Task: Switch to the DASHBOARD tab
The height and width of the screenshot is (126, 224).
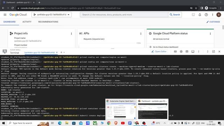Action: [x=9, y=22]
